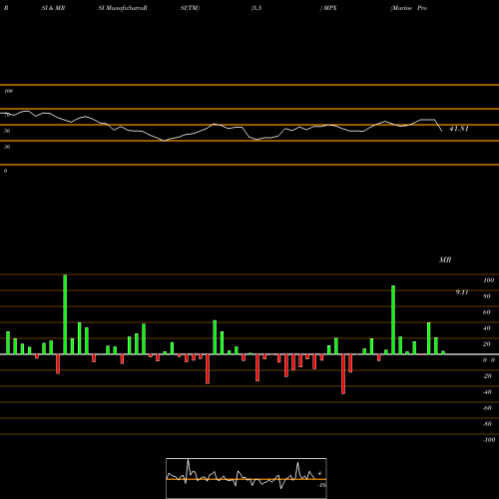Click the 'SI(TM)' header text

tap(190, 8)
